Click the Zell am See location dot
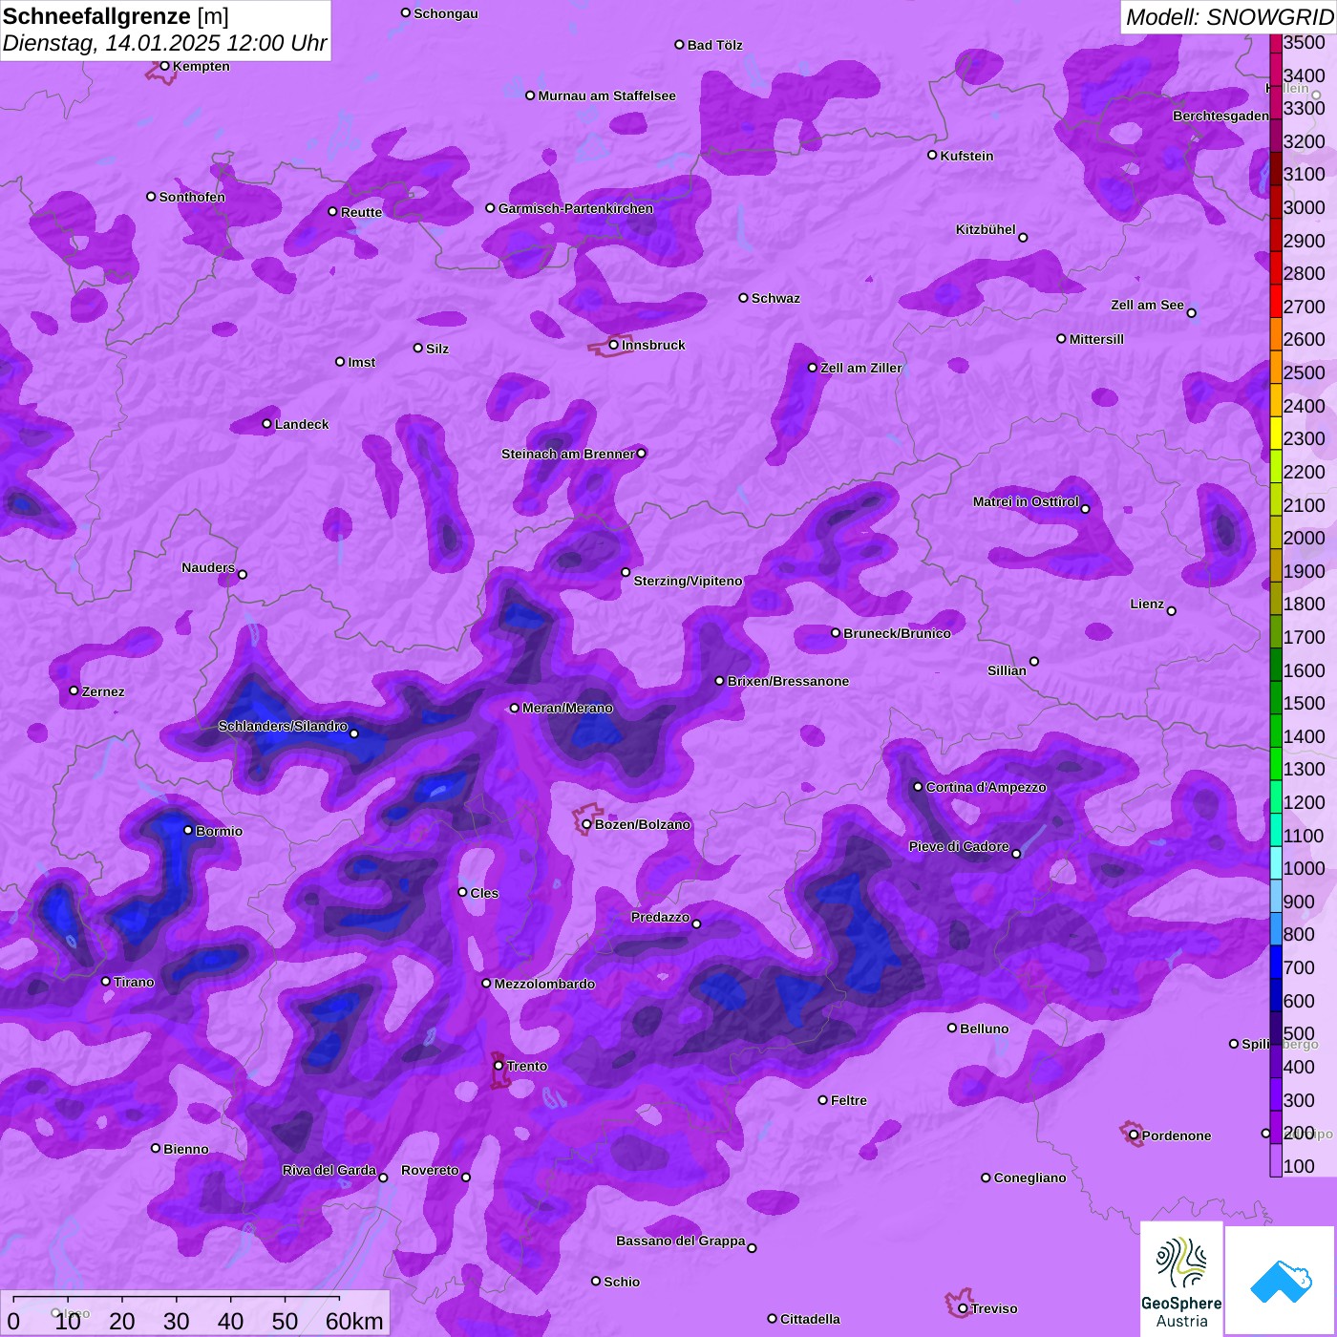1337x1337 pixels. 1191,312
